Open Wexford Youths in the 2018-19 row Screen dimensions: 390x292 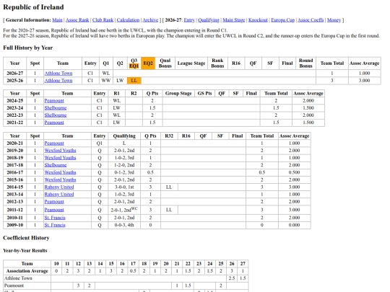(x=60, y=158)
